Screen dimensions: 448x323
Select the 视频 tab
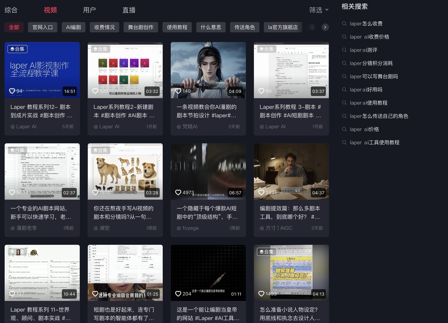coord(50,10)
